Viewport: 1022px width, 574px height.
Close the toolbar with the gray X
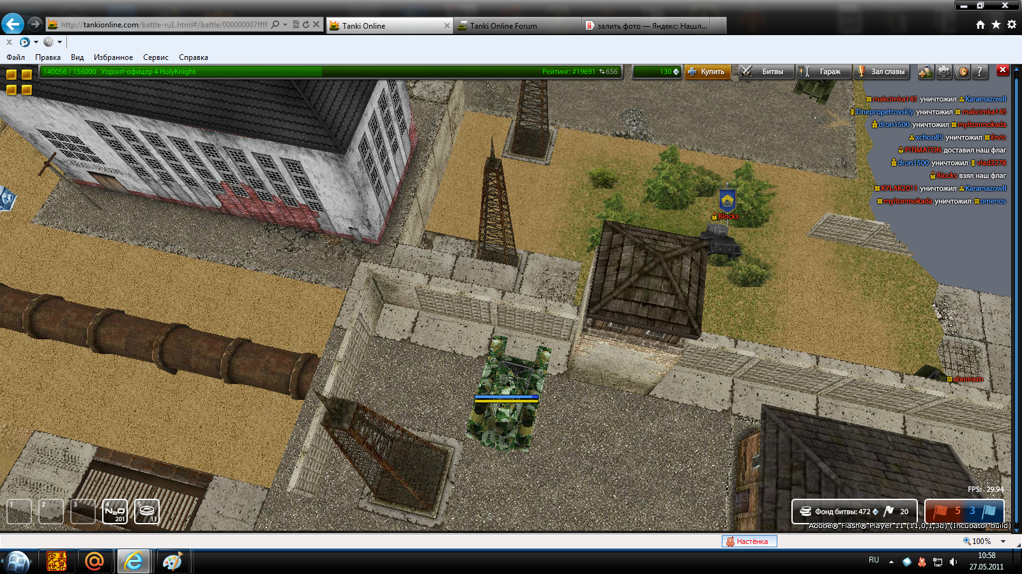pyautogui.click(x=9, y=42)
